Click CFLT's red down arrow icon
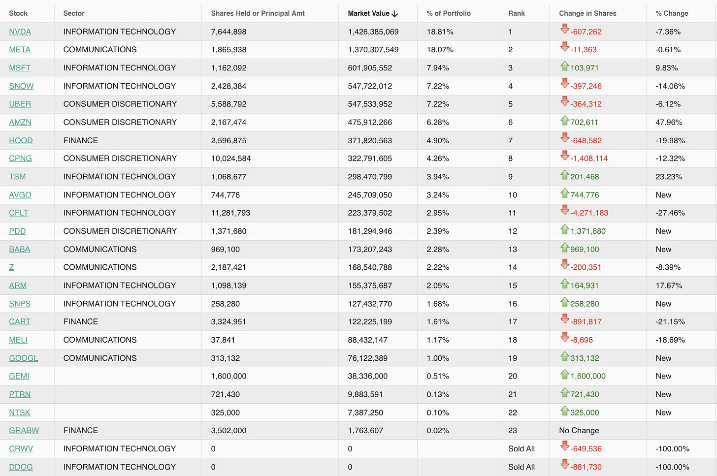717x476 pixels. (564, 211)
